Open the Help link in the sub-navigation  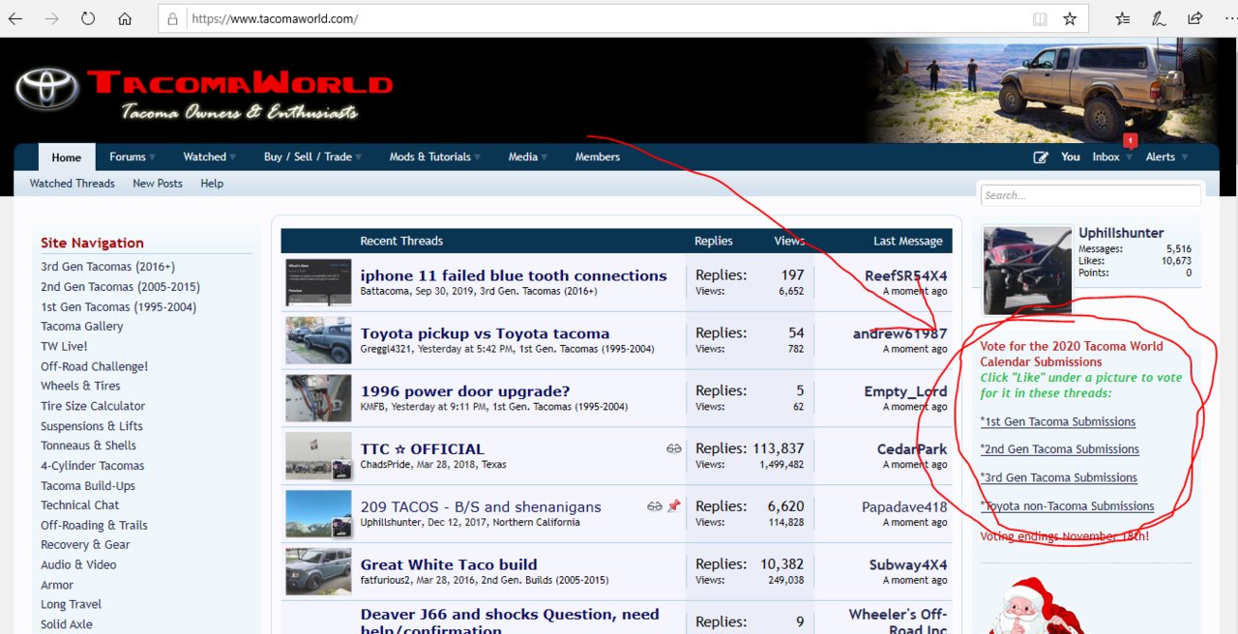tap(212, 184)
